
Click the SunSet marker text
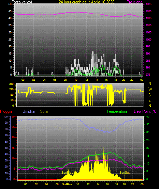pos(125,173)
